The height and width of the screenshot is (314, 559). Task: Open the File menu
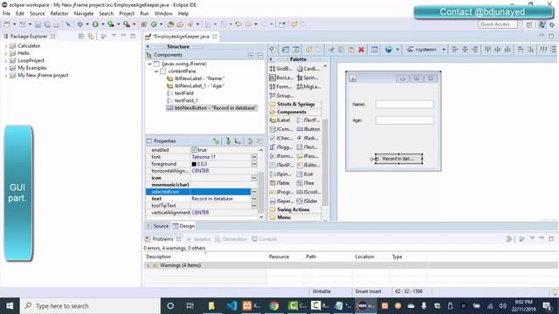pyautogui.click(x=6, y=14)
